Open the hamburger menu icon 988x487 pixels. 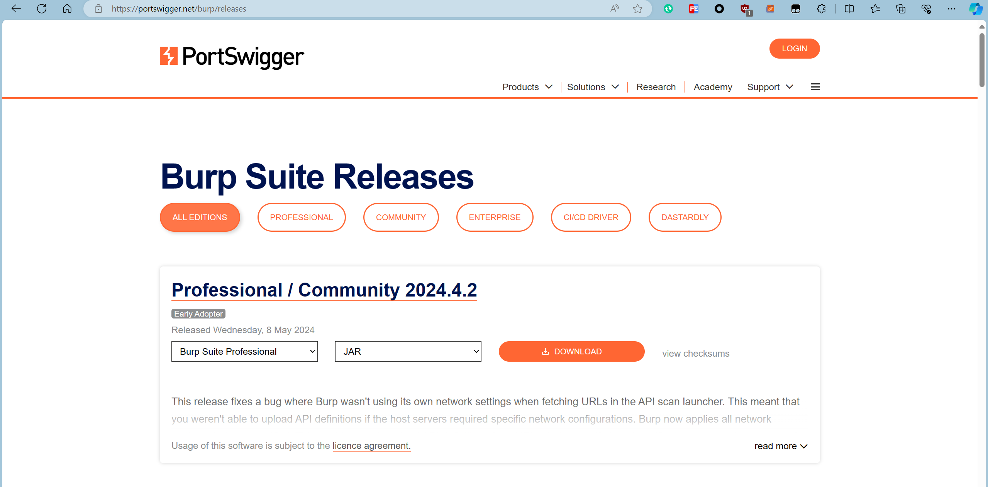tap(815, 87)
